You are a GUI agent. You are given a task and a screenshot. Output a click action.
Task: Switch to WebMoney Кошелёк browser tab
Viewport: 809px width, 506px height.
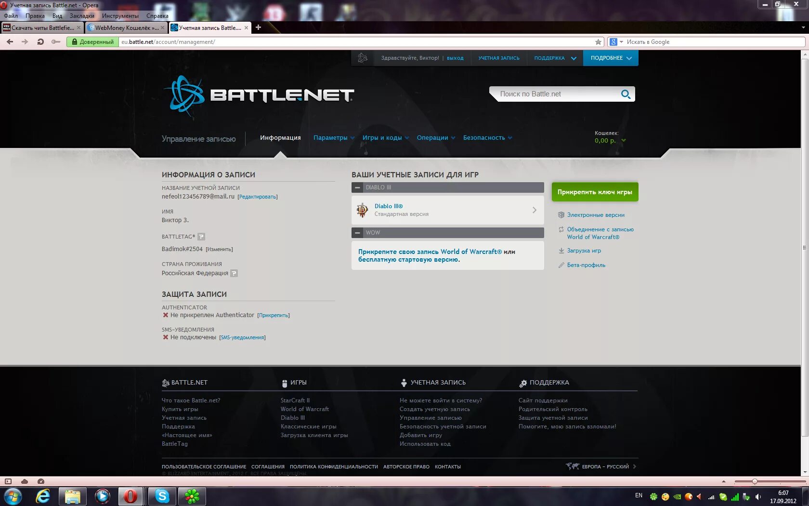(127, 28)
